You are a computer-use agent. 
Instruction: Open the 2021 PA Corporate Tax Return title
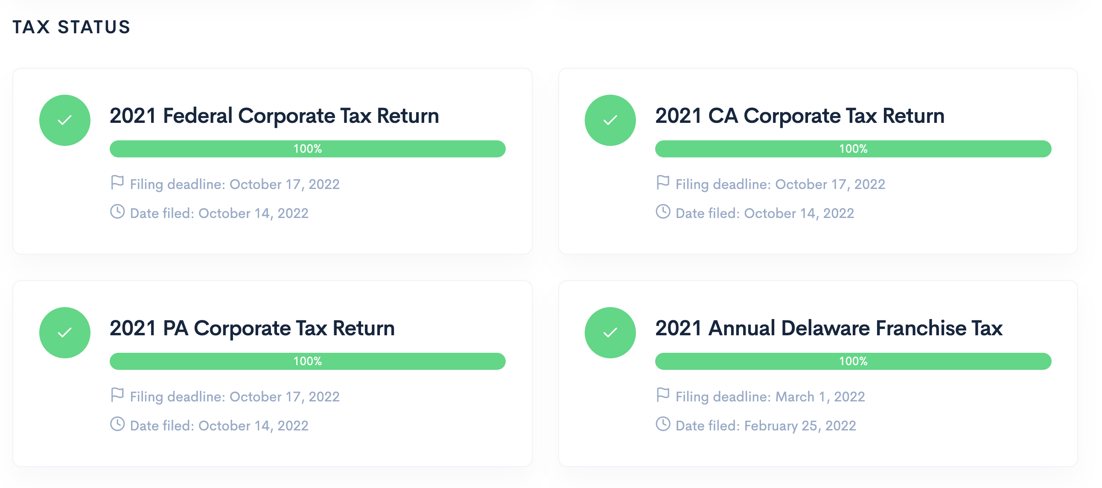pyautogui.click(x=252, y=328)
